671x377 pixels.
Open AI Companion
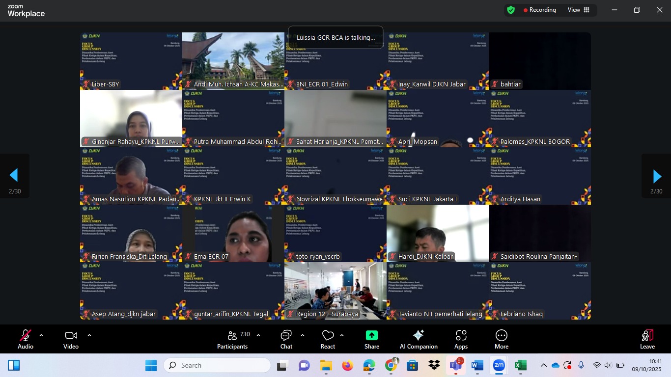pos(419,339)
